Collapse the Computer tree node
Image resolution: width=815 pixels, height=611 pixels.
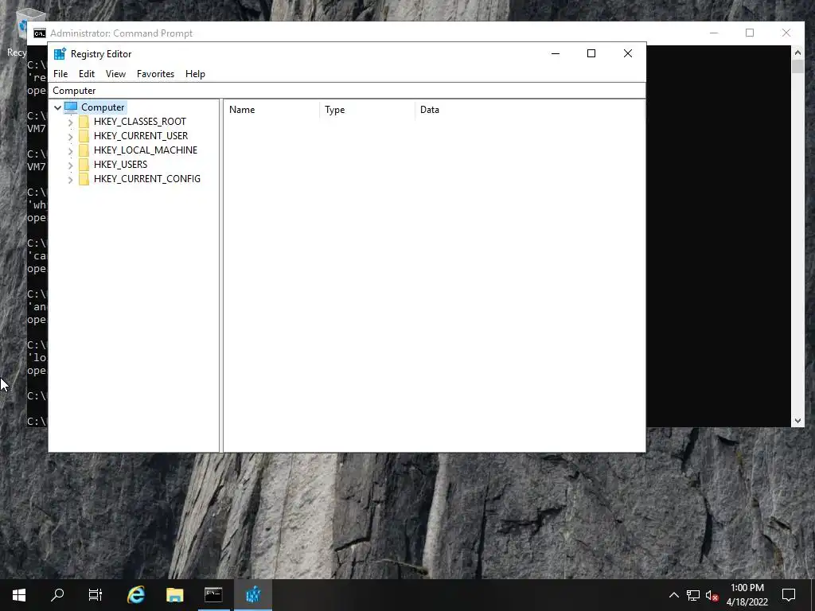click(57, 107)
